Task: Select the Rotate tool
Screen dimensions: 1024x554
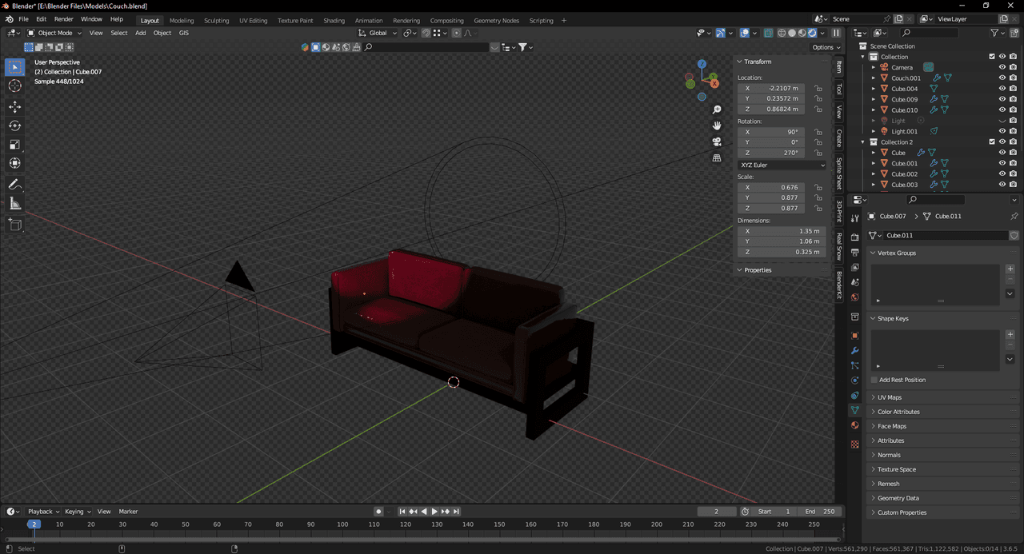Action: pos(14,126)
